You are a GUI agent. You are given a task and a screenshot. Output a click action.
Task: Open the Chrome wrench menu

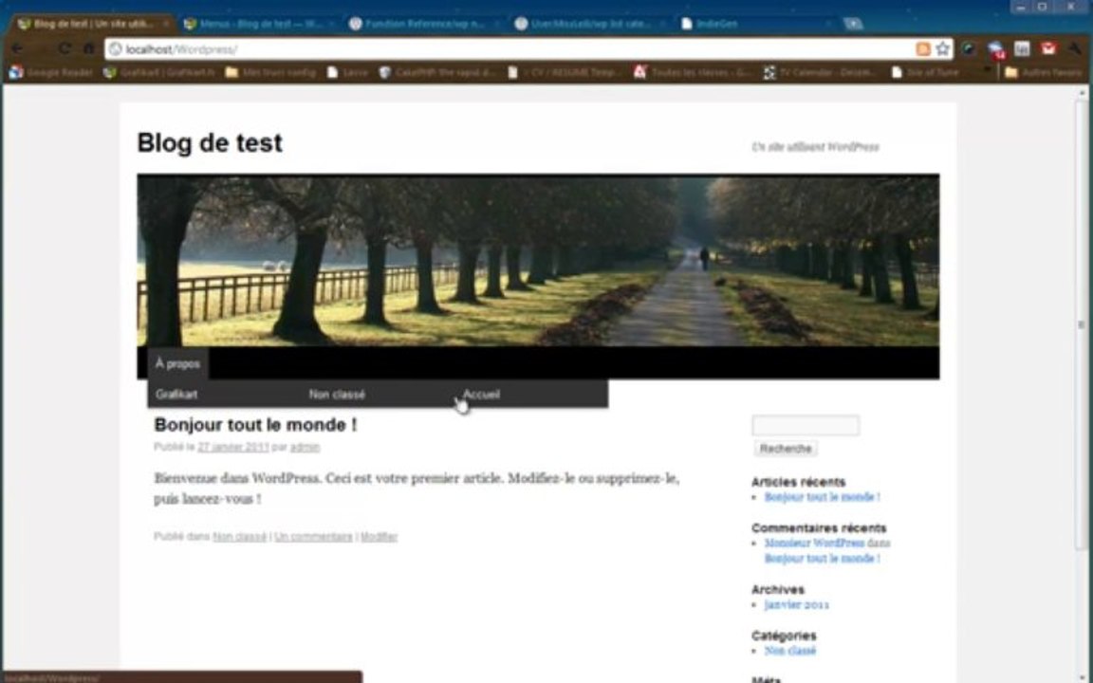pos(1076,48)
